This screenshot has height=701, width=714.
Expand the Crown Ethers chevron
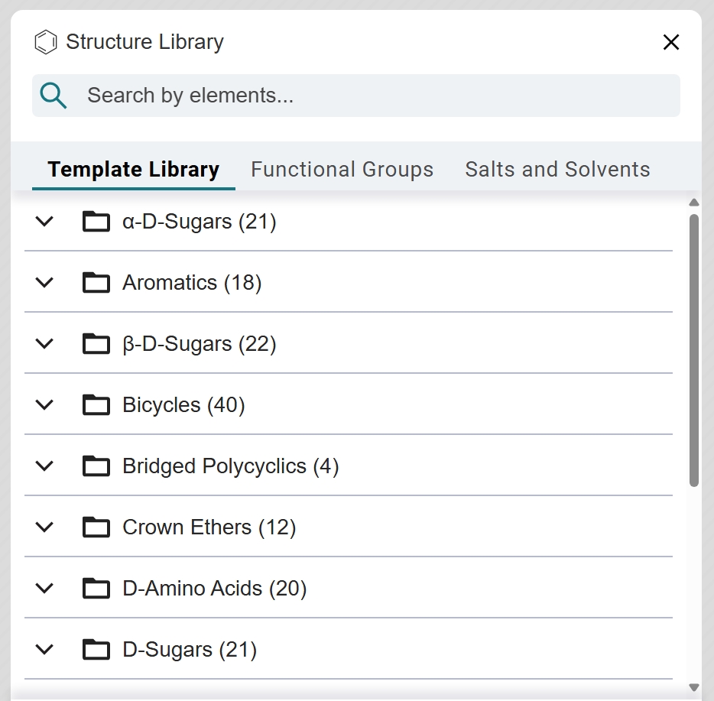tap(45, 527)
